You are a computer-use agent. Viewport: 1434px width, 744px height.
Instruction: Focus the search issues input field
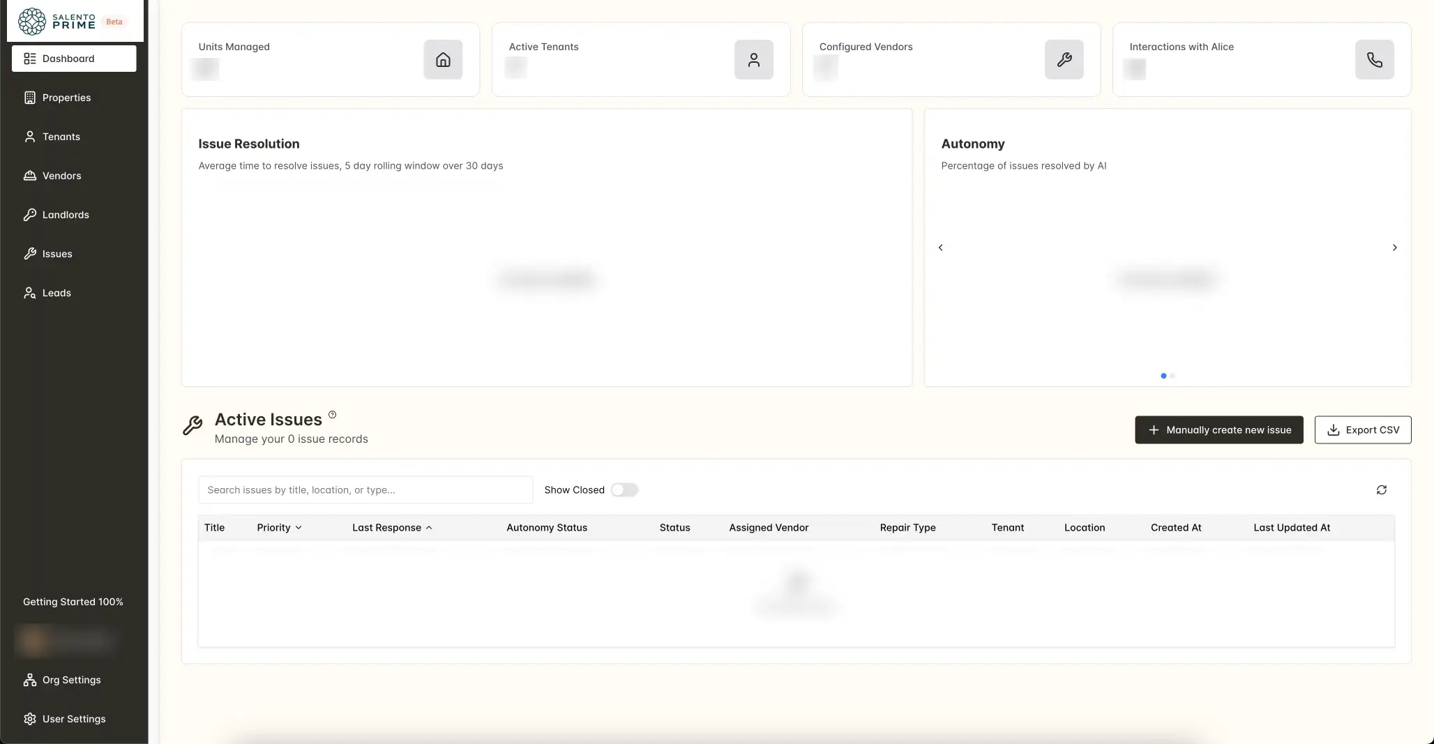pos(365,490)
